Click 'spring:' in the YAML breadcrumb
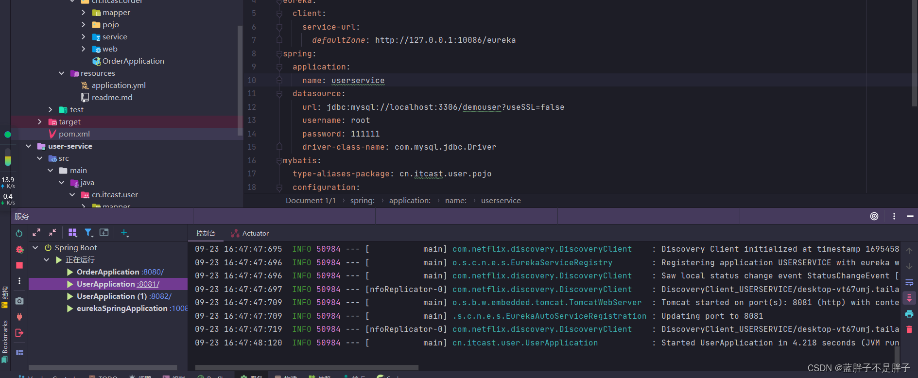The image size is (918, 378). [363, 201]
